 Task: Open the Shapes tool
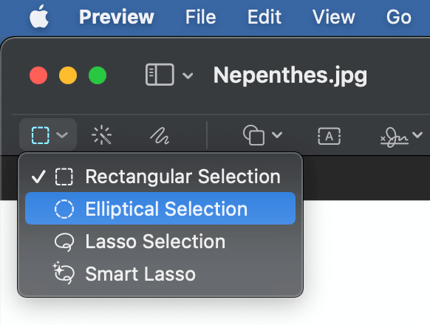[253, 135]
